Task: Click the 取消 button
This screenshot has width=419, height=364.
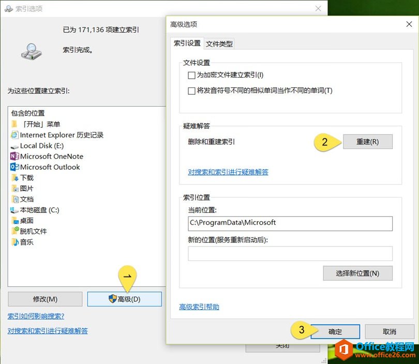Action: (x=390, y=332)
